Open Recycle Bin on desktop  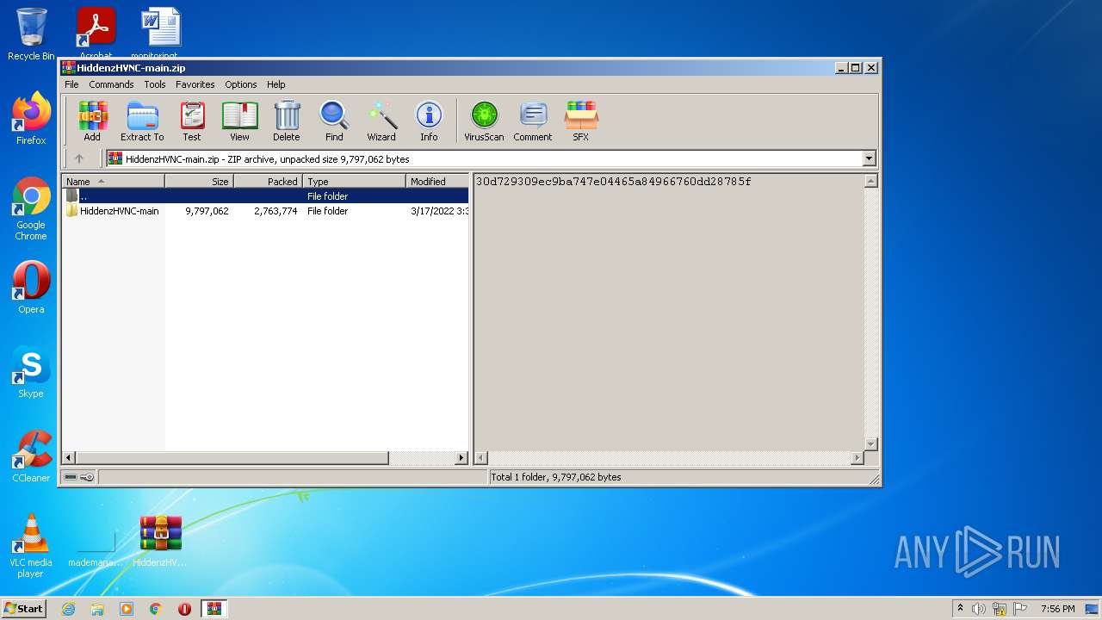(x=31, y=34)
